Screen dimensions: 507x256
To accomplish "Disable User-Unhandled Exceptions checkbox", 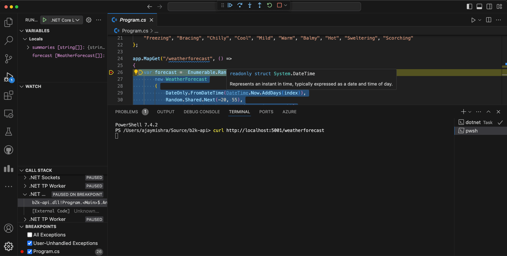I will pyautogui.click(x=30, y=243).
